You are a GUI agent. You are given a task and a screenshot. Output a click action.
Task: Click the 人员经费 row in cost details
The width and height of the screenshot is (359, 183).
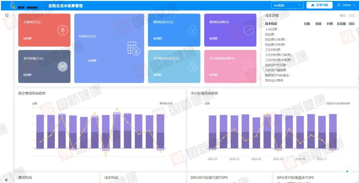click(271, 29)
